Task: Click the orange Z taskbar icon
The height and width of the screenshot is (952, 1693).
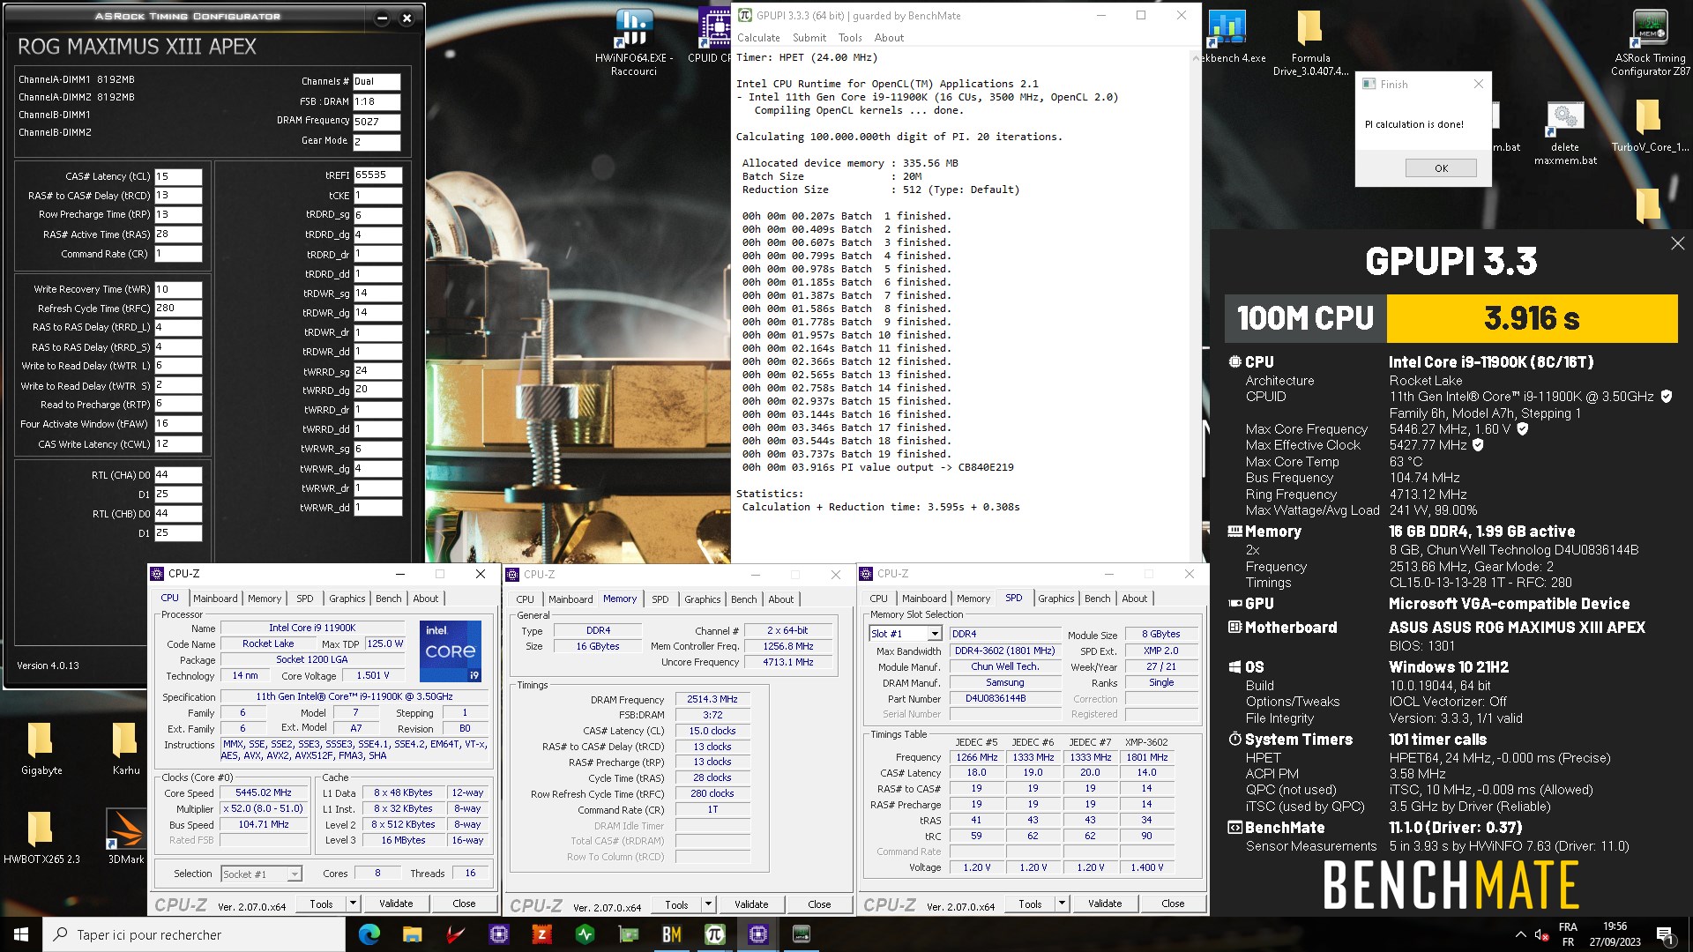Action: [x=541, y=934]
